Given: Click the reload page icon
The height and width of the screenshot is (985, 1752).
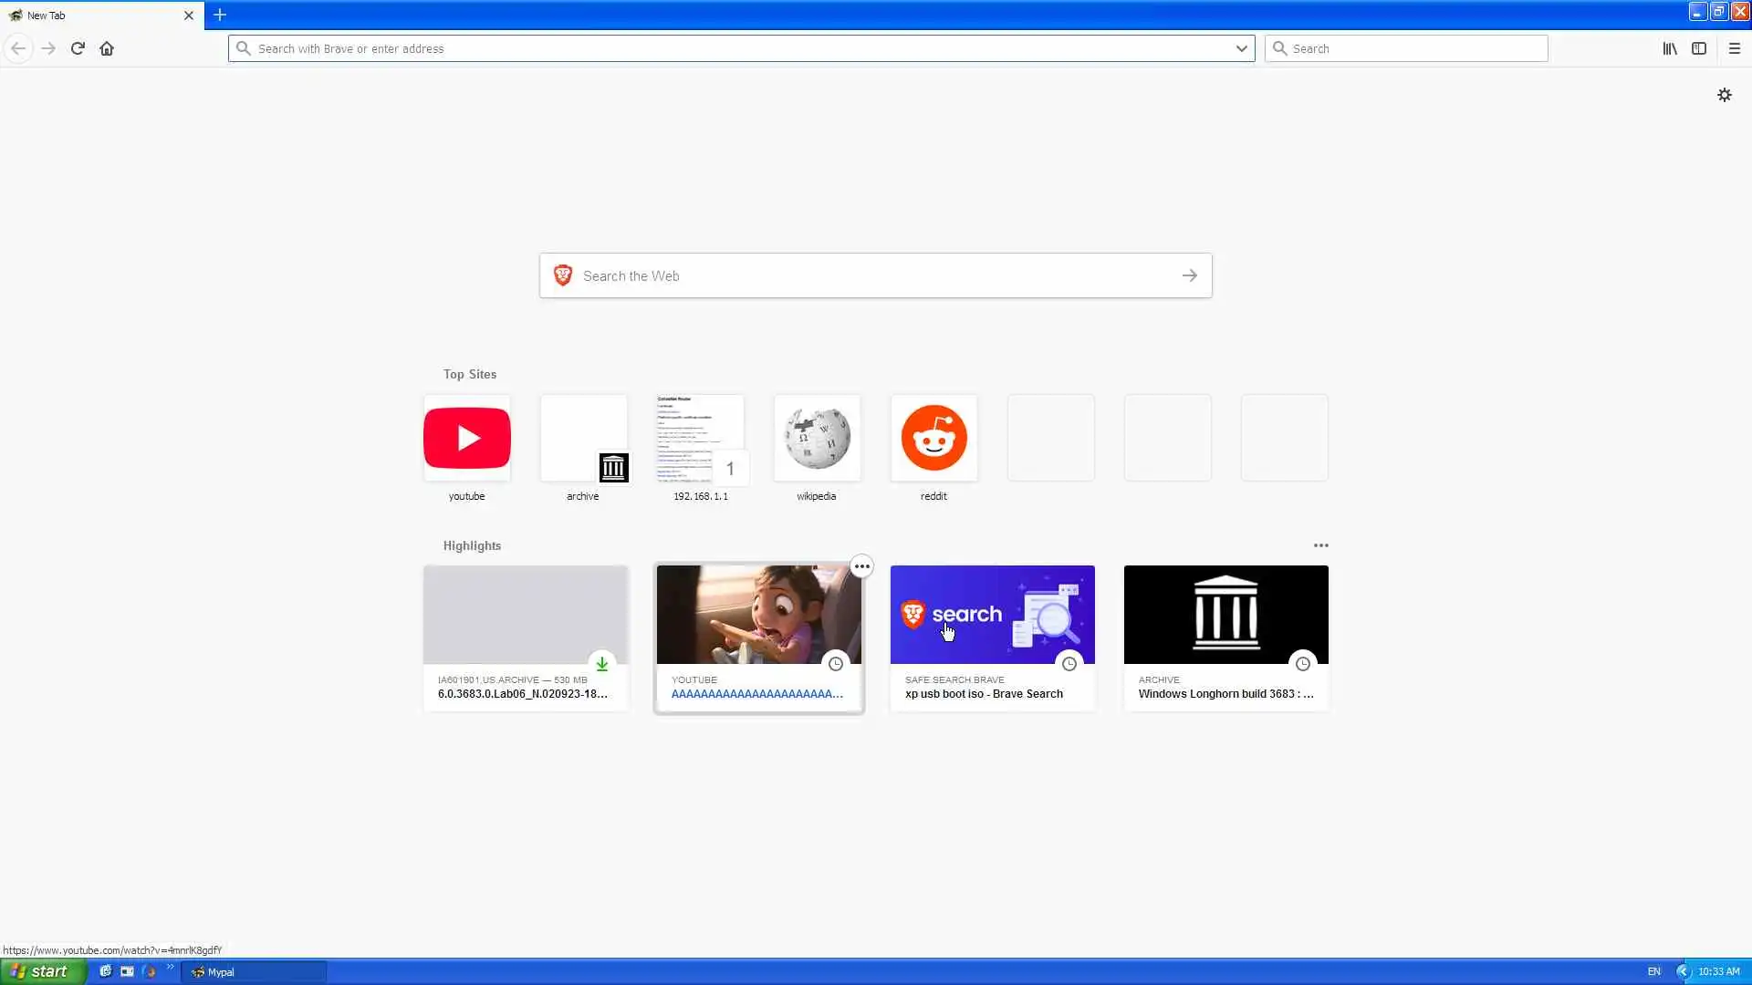Looking at the screenshot, I should click(78, 48).
